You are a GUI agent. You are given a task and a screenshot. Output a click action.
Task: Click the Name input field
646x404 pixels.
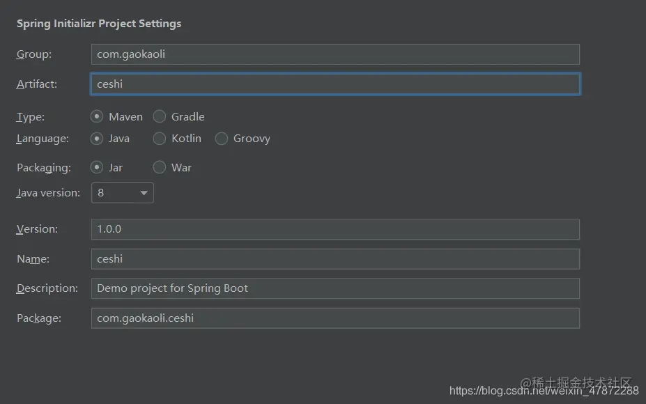(335, 259)
